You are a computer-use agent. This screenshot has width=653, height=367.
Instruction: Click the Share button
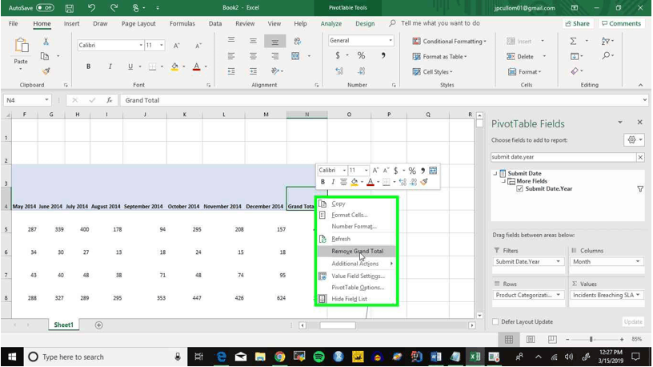tap(578, 23)
